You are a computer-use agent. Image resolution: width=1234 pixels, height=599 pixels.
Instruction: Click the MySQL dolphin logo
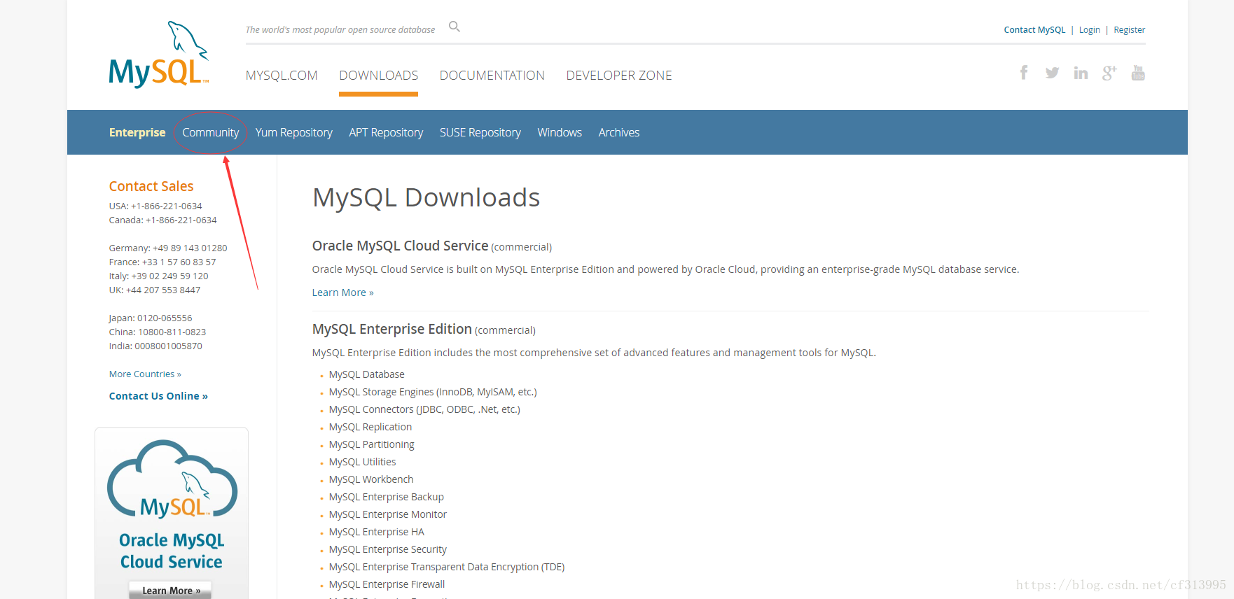tap(159, 55)
